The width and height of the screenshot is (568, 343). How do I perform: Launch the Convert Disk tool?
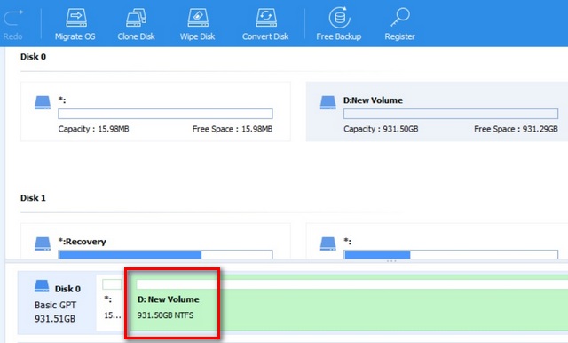pos(266,18)
